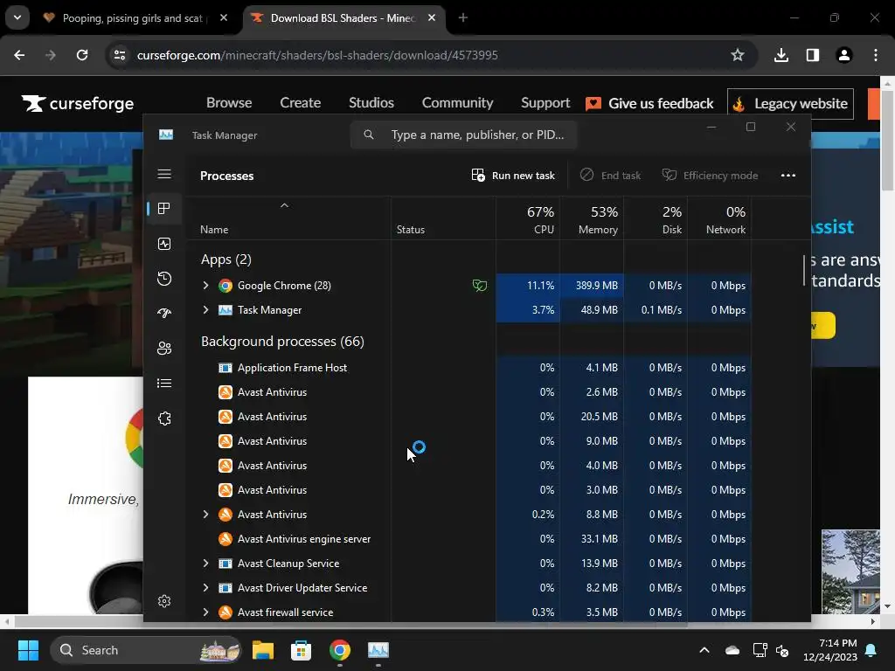Expand Avast firewall service row

[x=205, y=612]
